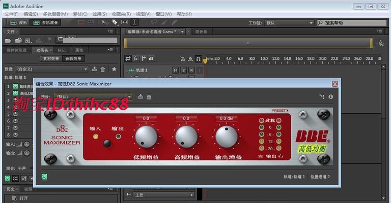
Task: Click the star favorite icon in effects rack
Action: pyautogui.click(x=114, y=69)
